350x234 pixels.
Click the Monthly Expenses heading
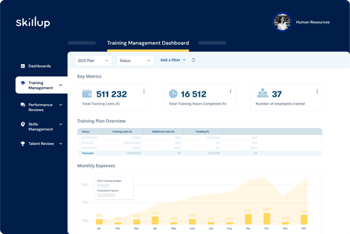tap(96, 165)
